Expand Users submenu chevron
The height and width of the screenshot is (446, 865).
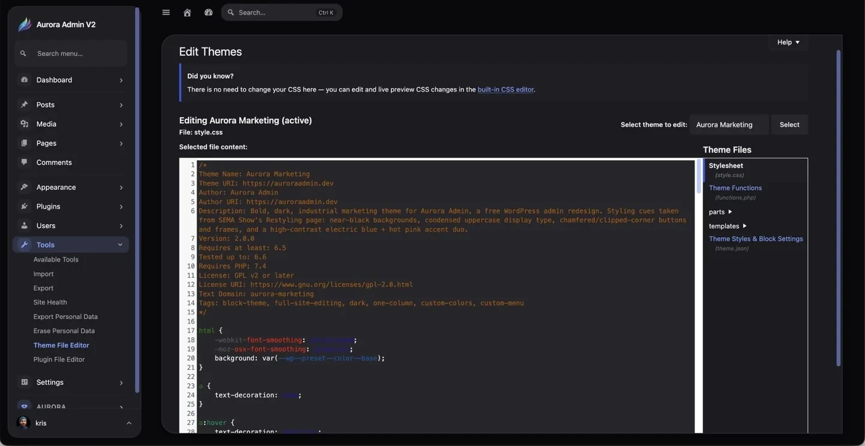point(121,226)
